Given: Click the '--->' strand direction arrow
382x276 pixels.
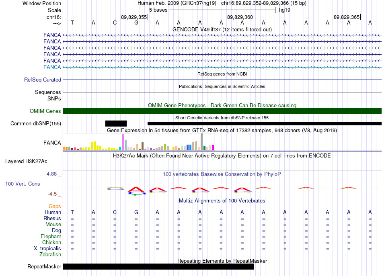Looking at the screenshot, I should coord(57,23).
